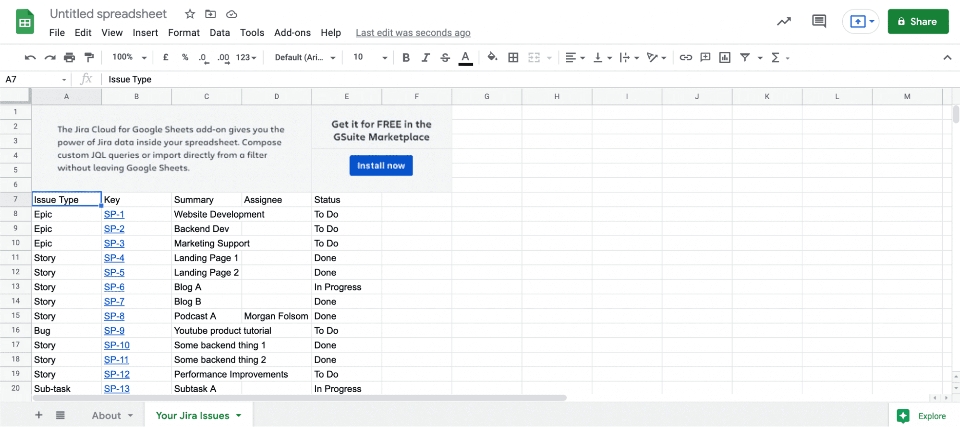Open the filter views dropdown arrow
This screenshot has height=427, width=960.
click(x=760, y=58)
